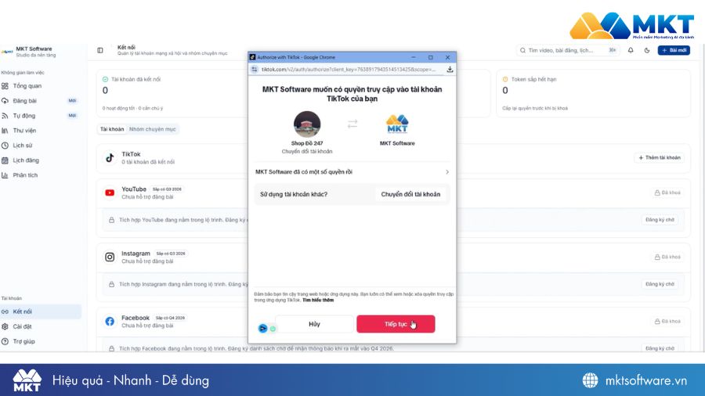705x396 pixels.
Task: Click the site info icon in the address bar
Action: click(x=255, y=69)
